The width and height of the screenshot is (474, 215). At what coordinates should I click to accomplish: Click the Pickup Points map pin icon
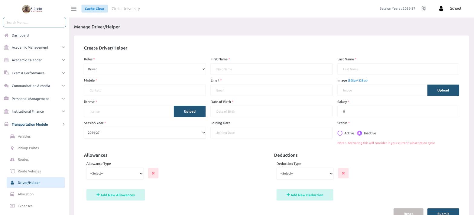pyautogui.click(x=12, y=148)
